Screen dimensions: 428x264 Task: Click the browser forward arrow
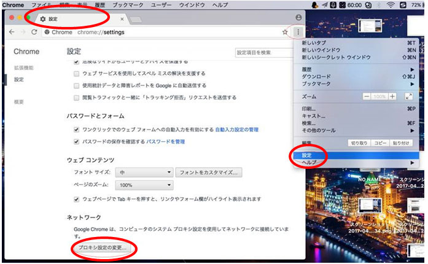(23, 32)
